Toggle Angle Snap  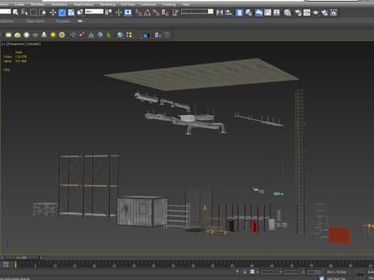click(147, 12)
